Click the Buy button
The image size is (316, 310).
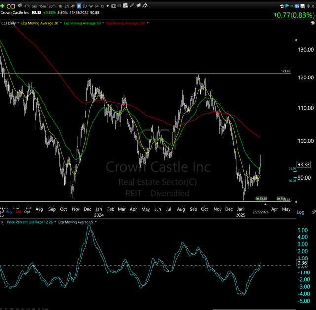[x=9, y=212]
